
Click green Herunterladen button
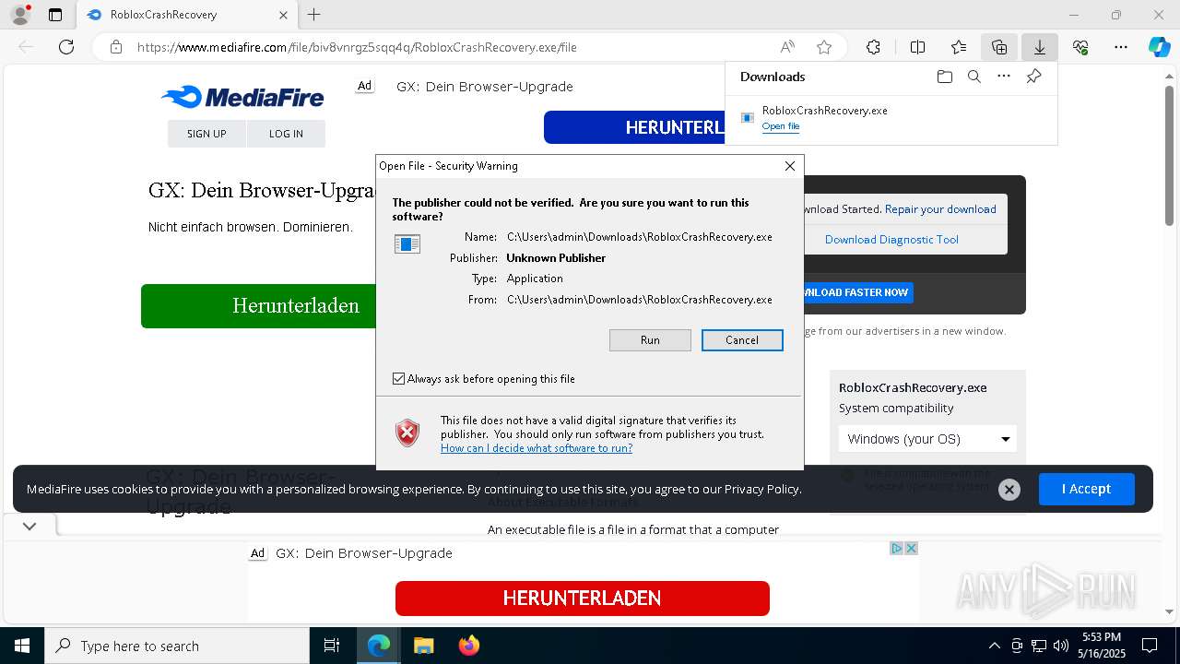(x=259, y=306)
